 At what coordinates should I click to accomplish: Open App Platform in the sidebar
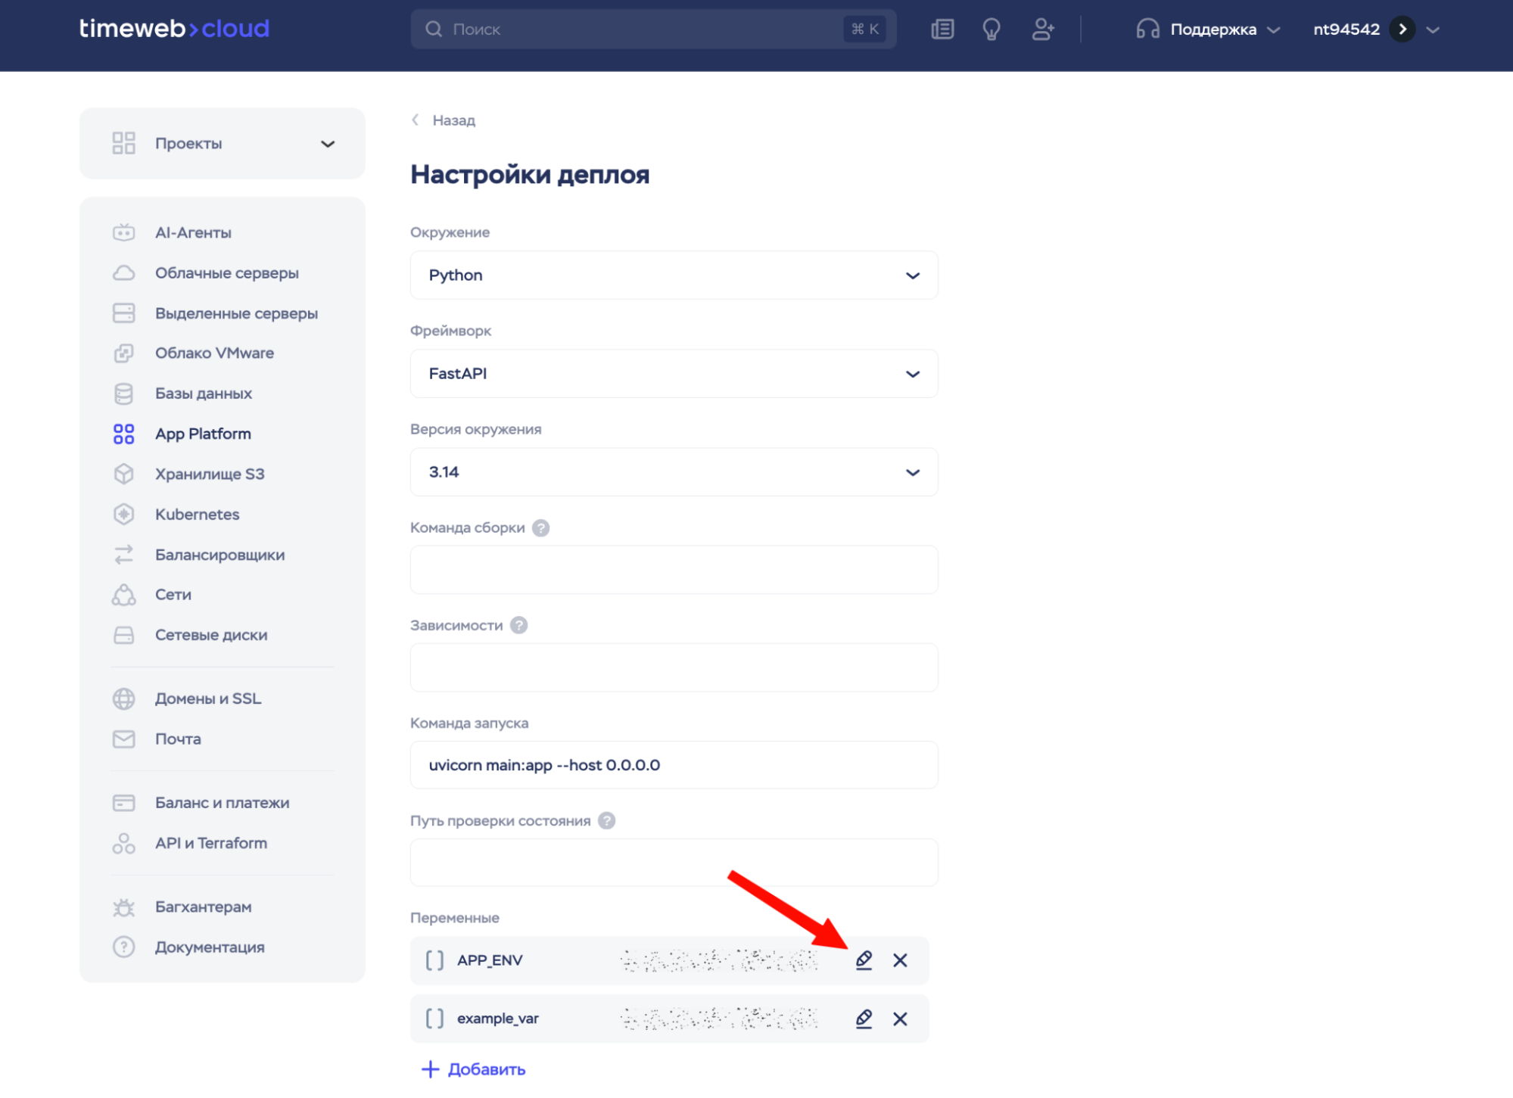pos(202,434)
